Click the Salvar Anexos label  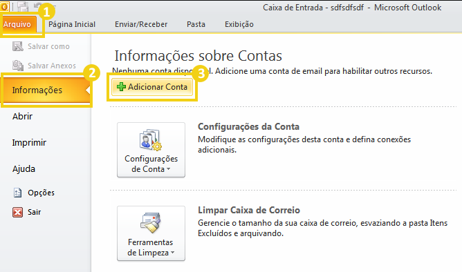(52, 66)
